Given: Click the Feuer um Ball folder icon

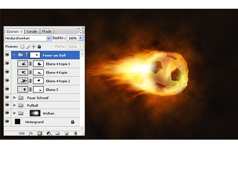Looking at the screenshot, I should 21,55.
